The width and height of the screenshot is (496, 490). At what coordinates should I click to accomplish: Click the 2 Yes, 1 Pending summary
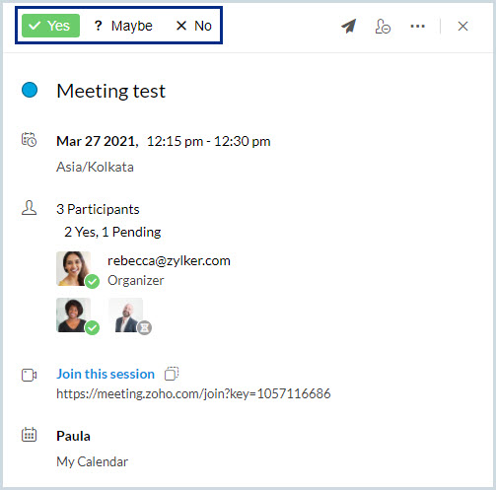[112, 232]
